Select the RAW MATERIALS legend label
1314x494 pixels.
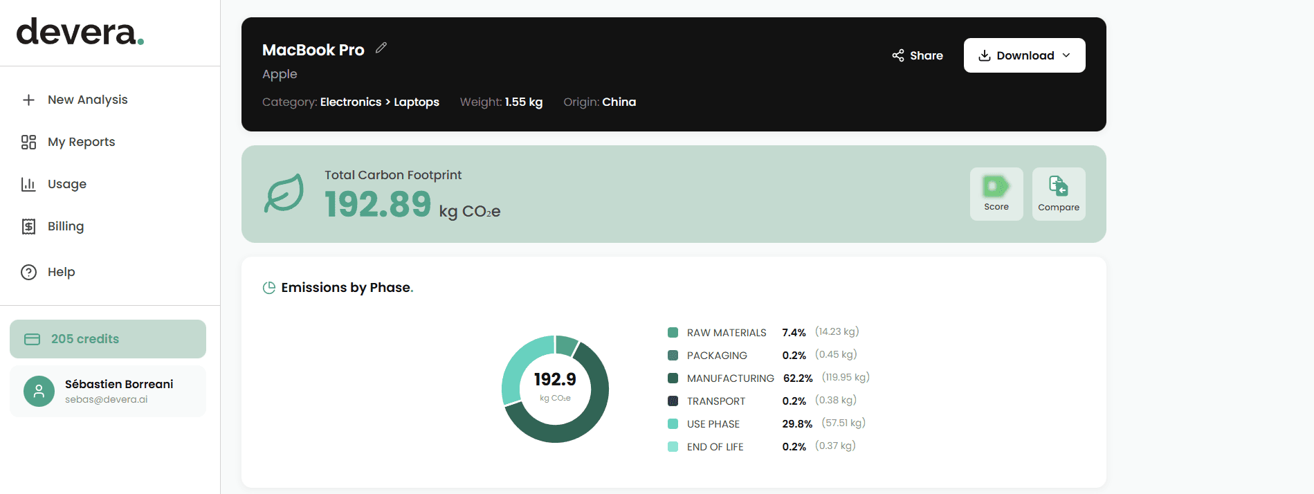(727, 333)
